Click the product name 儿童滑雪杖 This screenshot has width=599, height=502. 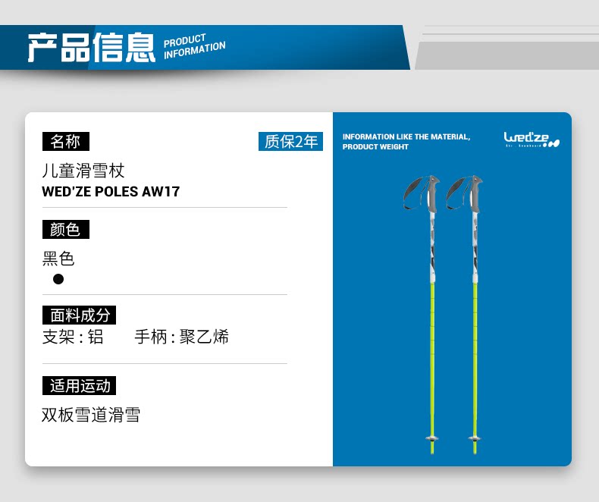[x=83, y=171]
